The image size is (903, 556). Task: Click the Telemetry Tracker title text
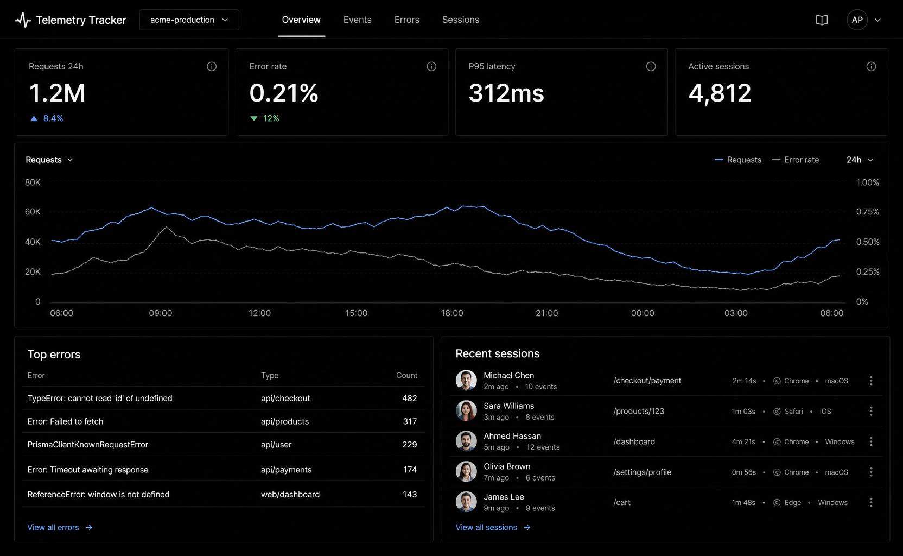pyautogui.click(x=81, y=20)
